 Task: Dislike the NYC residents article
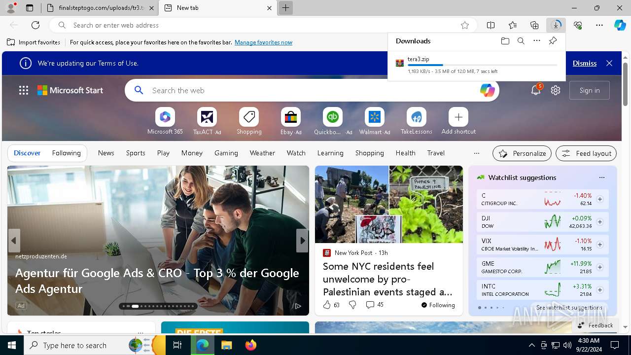click(x=352, y=305)
